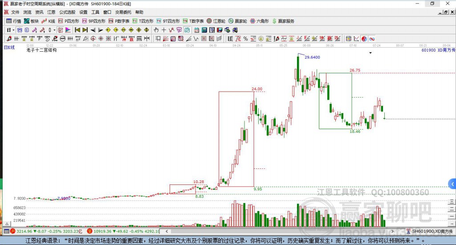
Task: Open the 赢家轮 wheel tool
Action: coord(238,21)
